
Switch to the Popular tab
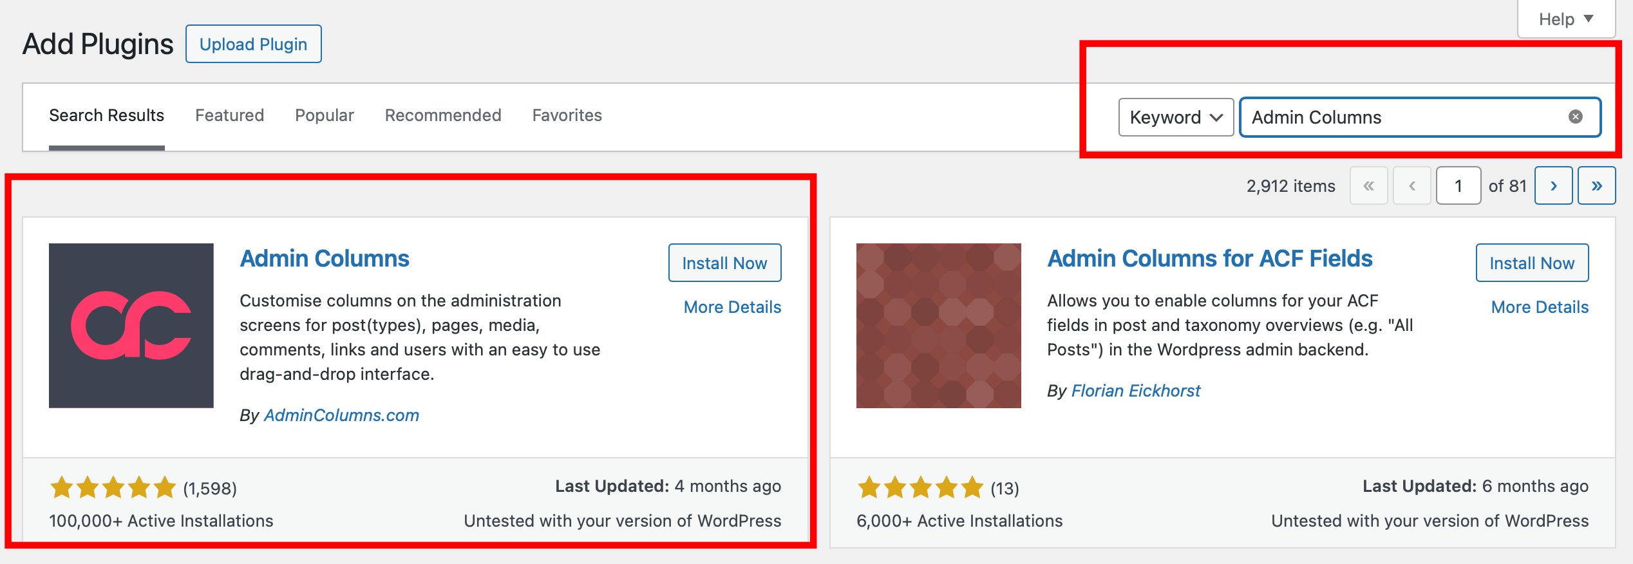[x=325, y=115]
